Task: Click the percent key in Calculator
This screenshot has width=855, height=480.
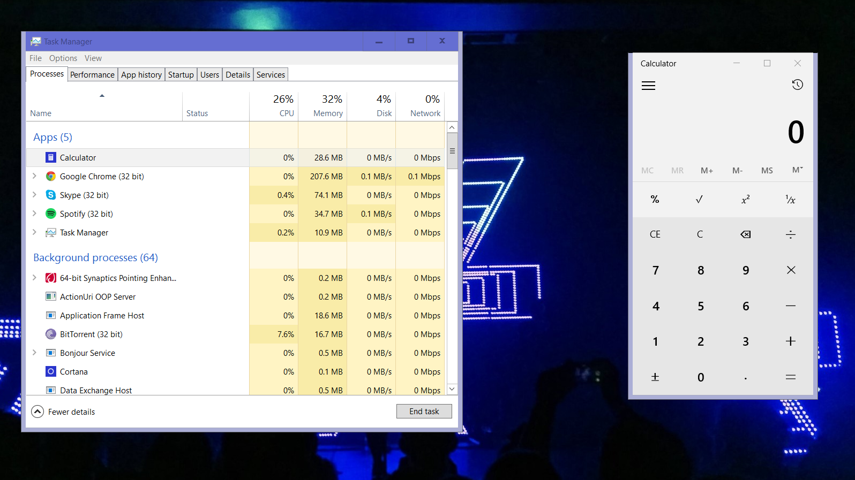Action: coord(655,199)
